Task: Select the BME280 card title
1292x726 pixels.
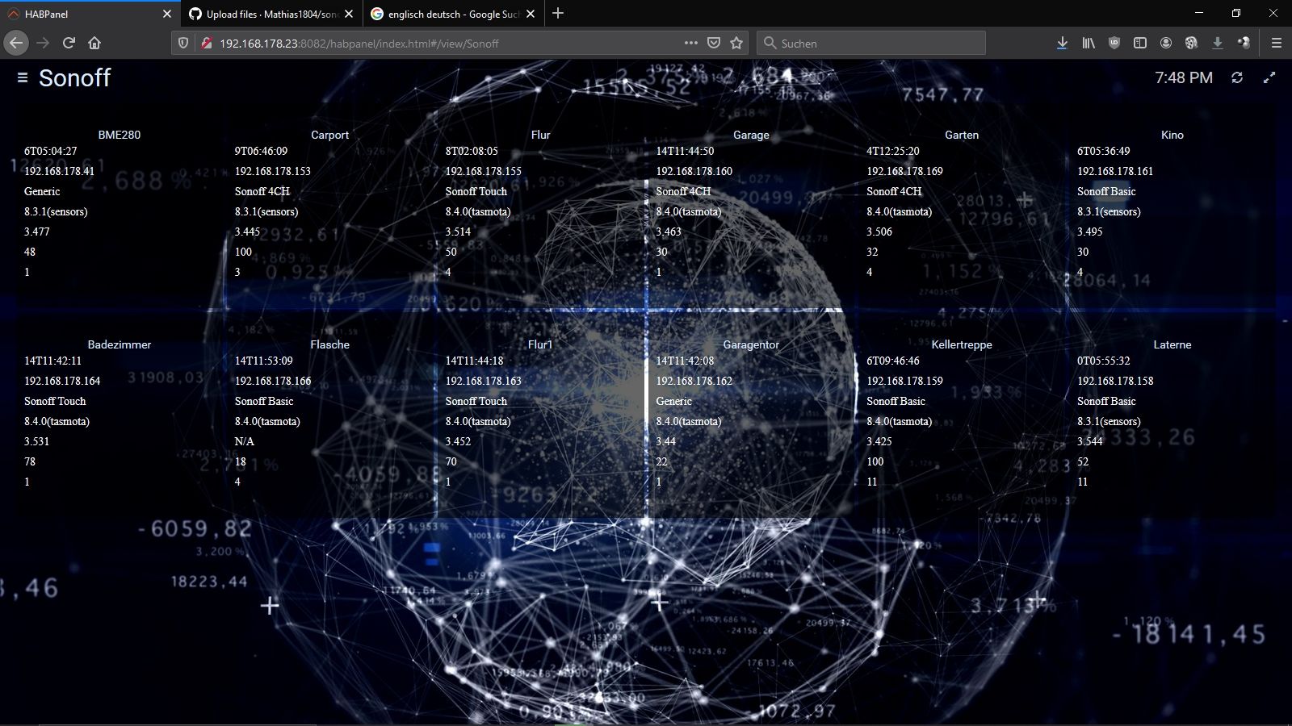Action: pyautogui.click(x=120, y=135)
